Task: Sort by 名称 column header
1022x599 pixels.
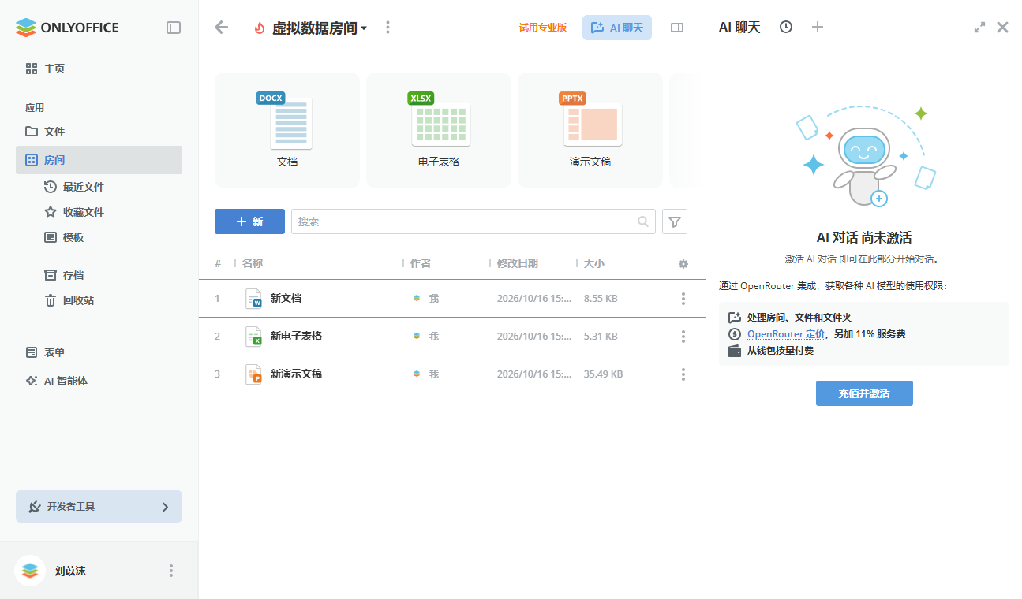Action: click(x=253, y=263)
